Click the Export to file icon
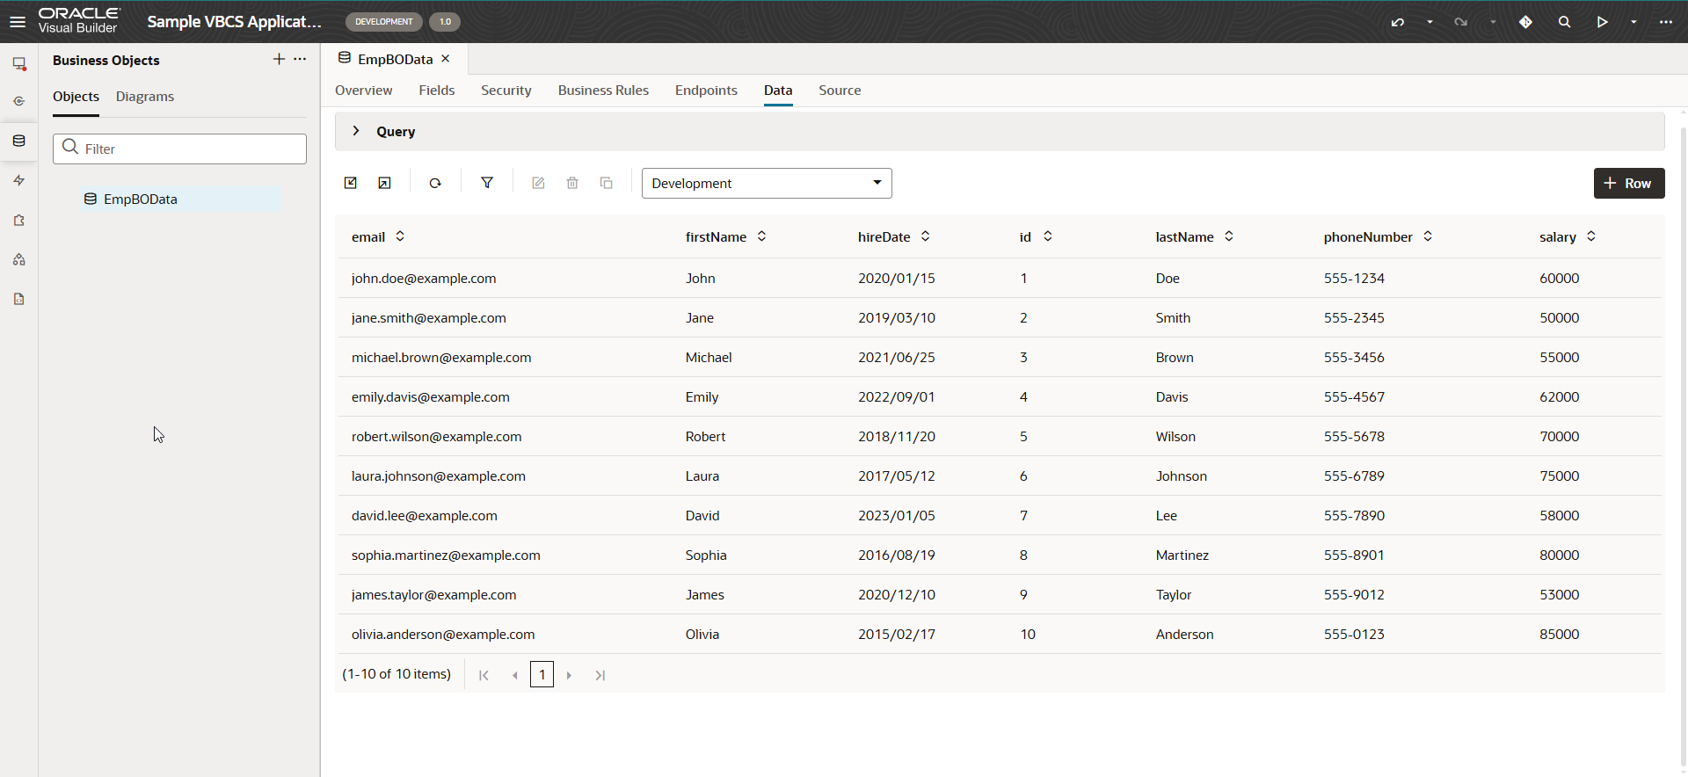 (x=384, y=183)
